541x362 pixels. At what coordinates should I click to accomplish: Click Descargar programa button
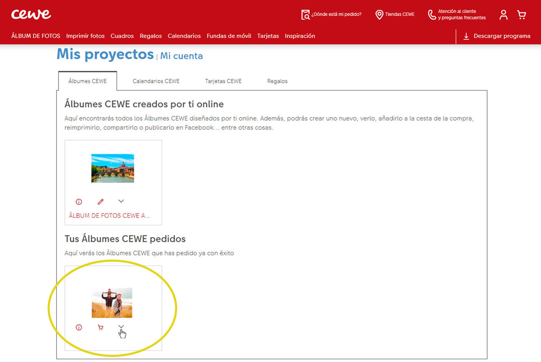pos(497,36)
